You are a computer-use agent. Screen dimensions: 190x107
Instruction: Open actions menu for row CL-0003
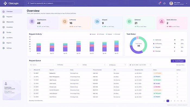tap(178, 80)
